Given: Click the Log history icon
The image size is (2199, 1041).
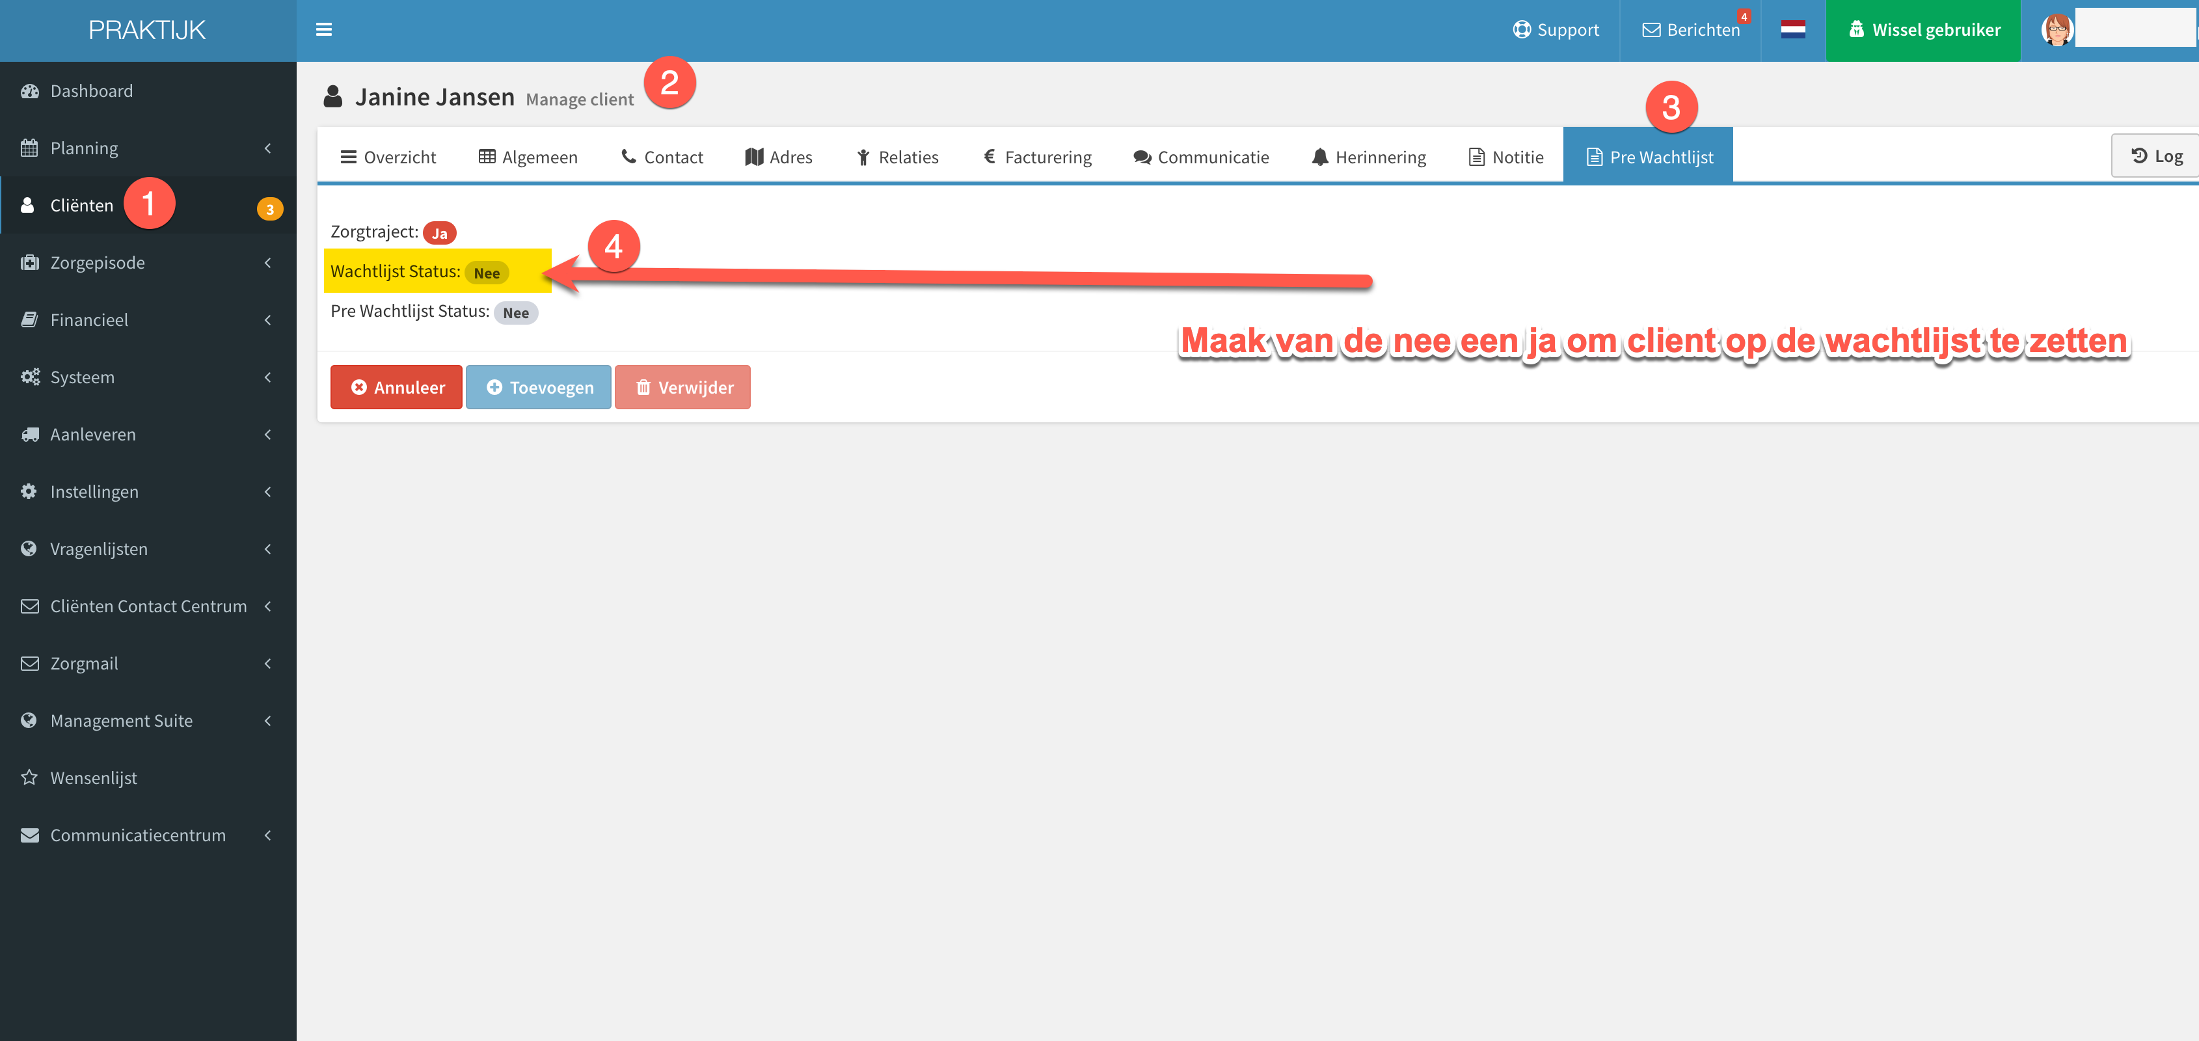Looking at the screenshot, I should click(x=2138, y=156).
